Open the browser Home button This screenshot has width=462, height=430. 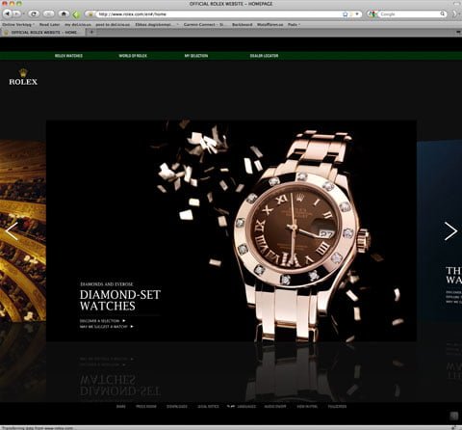64,13
